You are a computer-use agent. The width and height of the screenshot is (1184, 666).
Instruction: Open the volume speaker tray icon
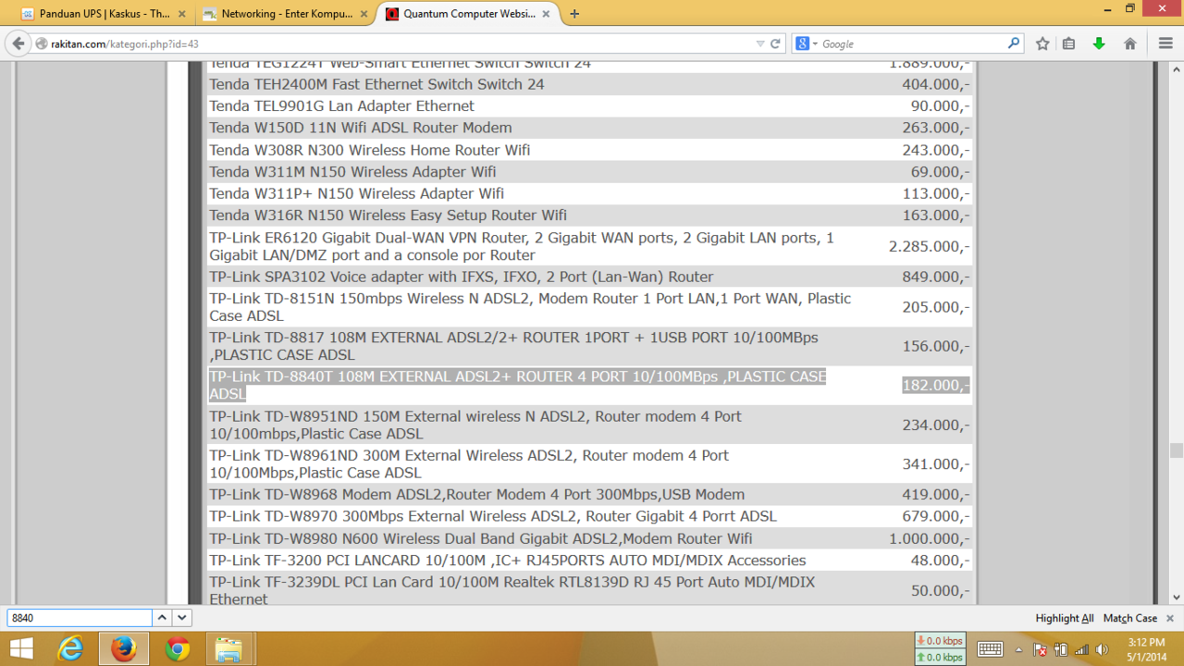coord(1102,649)
